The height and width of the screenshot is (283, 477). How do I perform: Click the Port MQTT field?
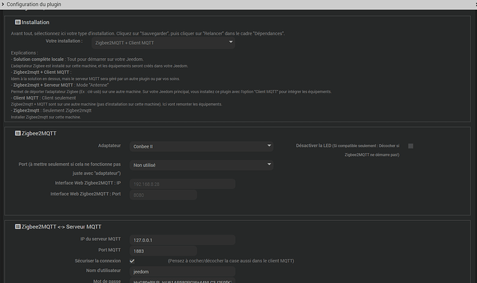click(x=163, y=251)
